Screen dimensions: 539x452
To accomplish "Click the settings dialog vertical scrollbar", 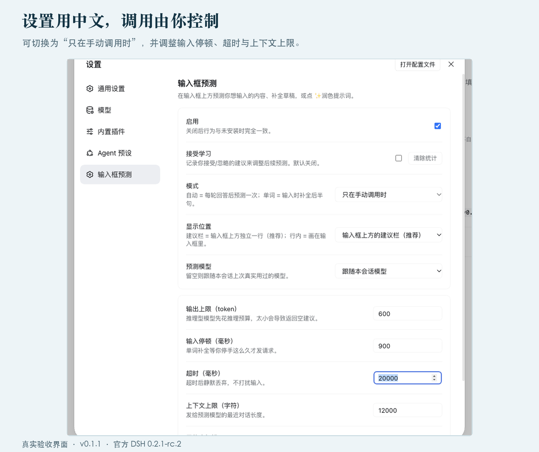I will 464,227.
